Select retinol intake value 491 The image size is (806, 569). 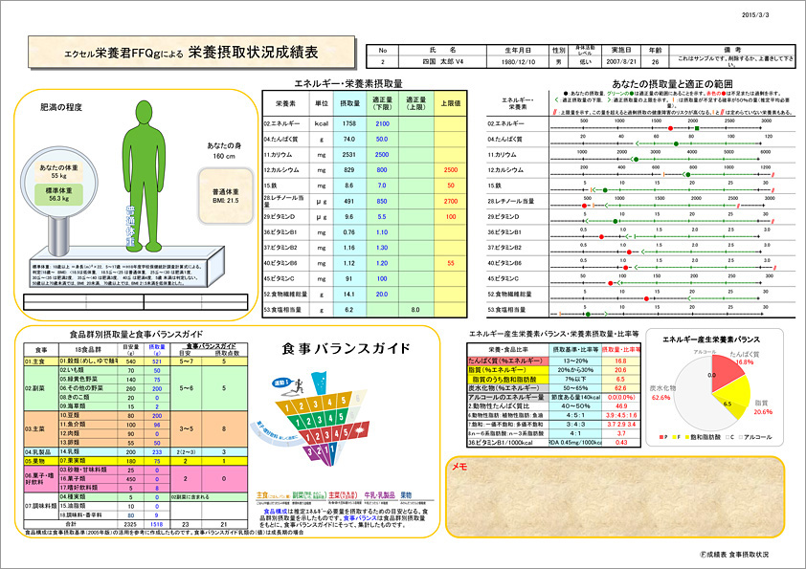tap(349, 202)
